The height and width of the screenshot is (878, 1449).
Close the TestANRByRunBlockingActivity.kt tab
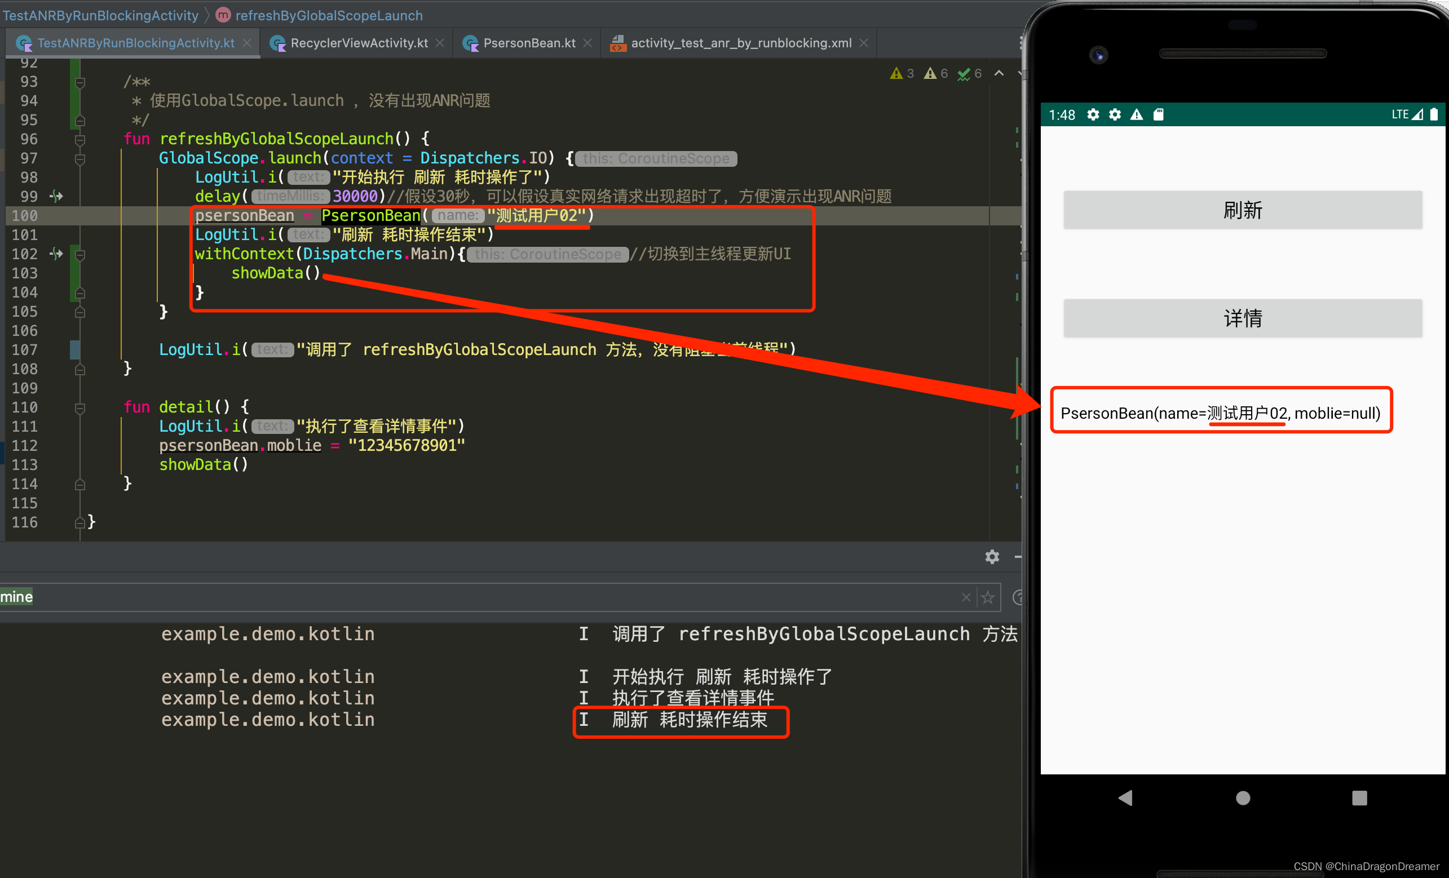click(x=247, y=43)
